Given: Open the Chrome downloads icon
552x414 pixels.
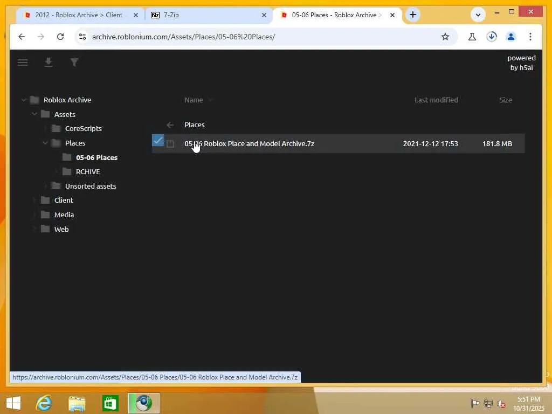Looking at the screenshot, I should [492, 37].
